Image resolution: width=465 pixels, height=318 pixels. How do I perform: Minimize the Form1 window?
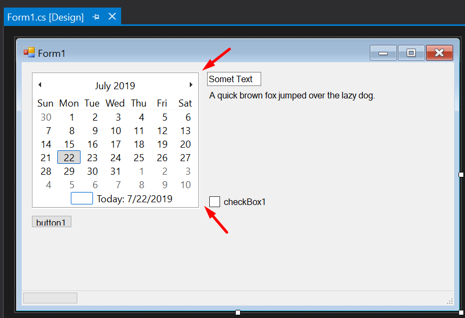point(383,53)
